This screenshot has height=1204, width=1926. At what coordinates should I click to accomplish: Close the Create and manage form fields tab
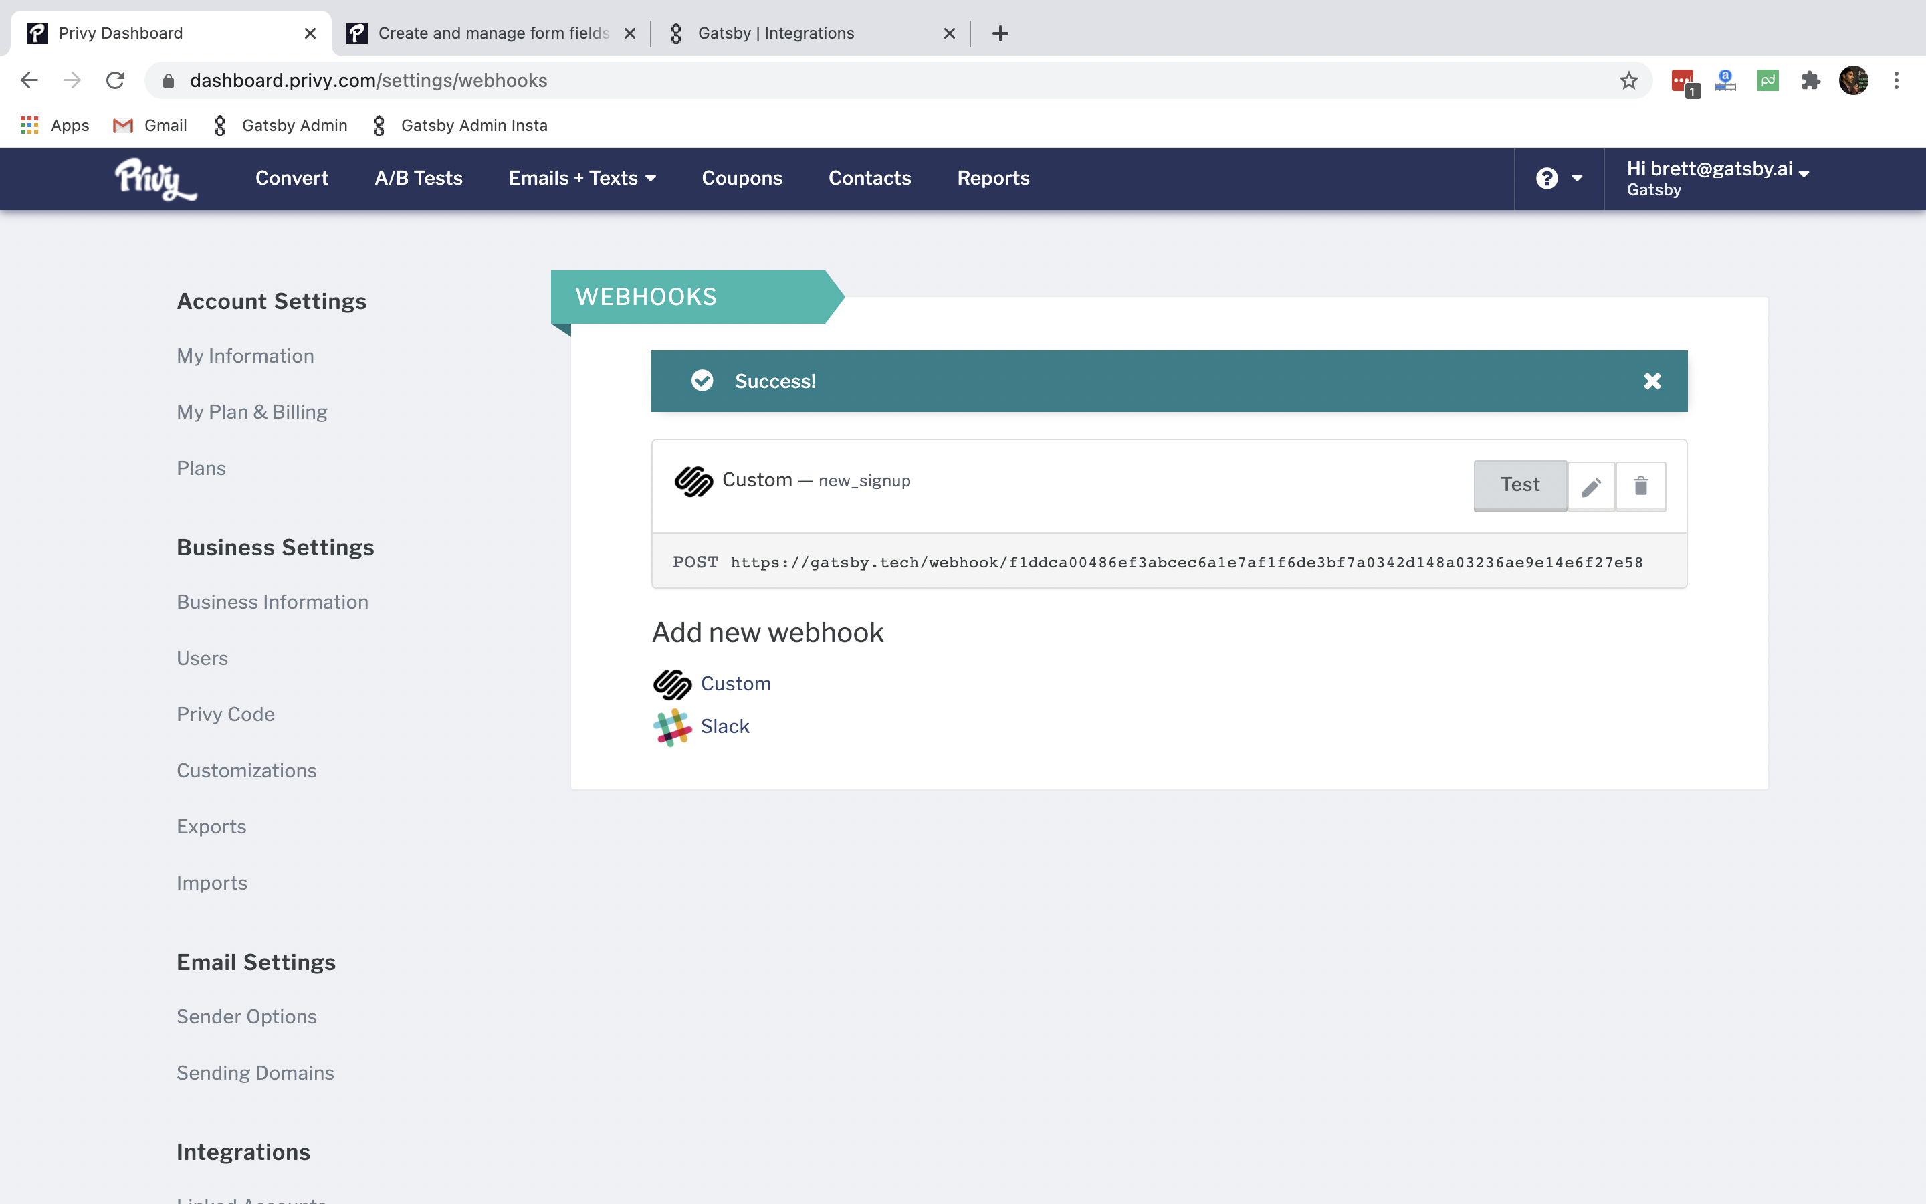[629, 33]
